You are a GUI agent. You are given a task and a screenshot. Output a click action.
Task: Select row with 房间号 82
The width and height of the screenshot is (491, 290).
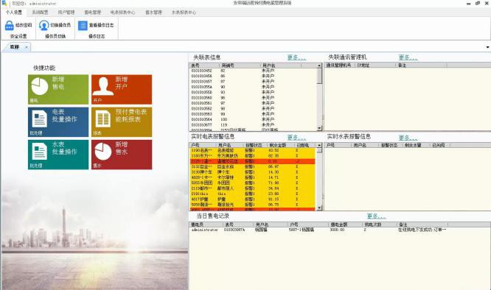click(253, 71)
